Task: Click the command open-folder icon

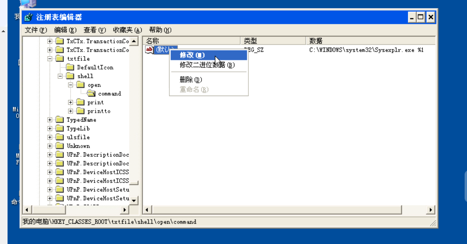Action: pos(91,94)
